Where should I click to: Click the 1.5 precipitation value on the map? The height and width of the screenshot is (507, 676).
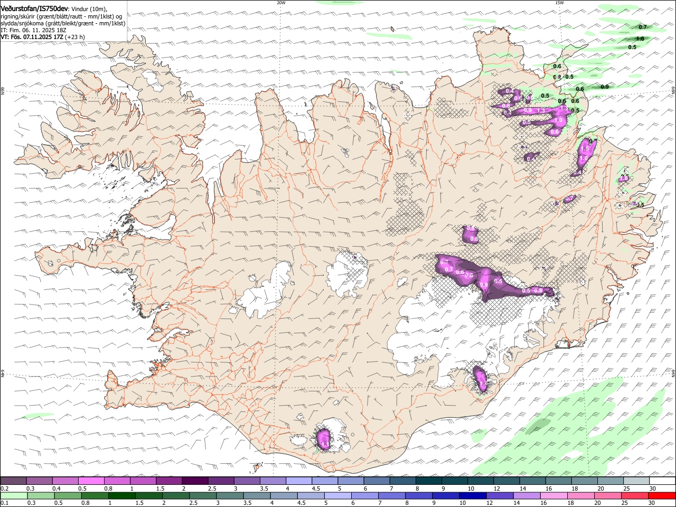(584, 149)
